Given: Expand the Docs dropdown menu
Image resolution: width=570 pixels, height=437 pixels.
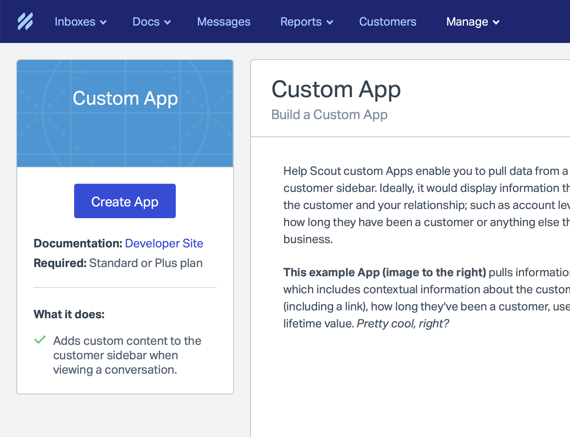Looking at the screenshot, I should coord(152,22).
